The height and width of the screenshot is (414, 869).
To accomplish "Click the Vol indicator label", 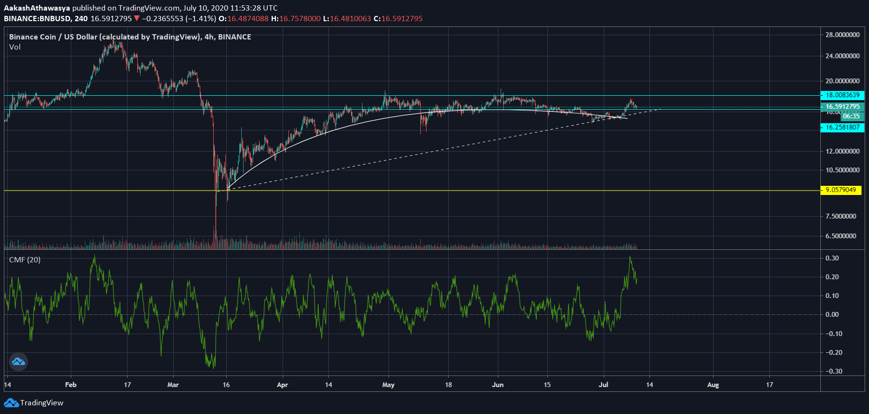I will (x=15, y=47).
